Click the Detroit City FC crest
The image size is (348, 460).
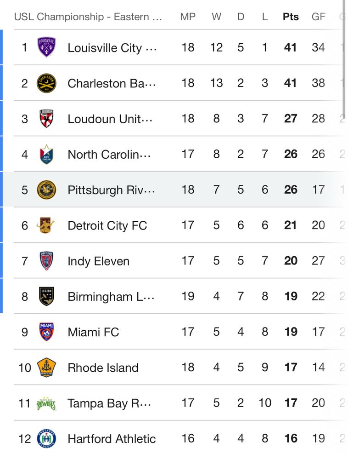coord(46,225)
